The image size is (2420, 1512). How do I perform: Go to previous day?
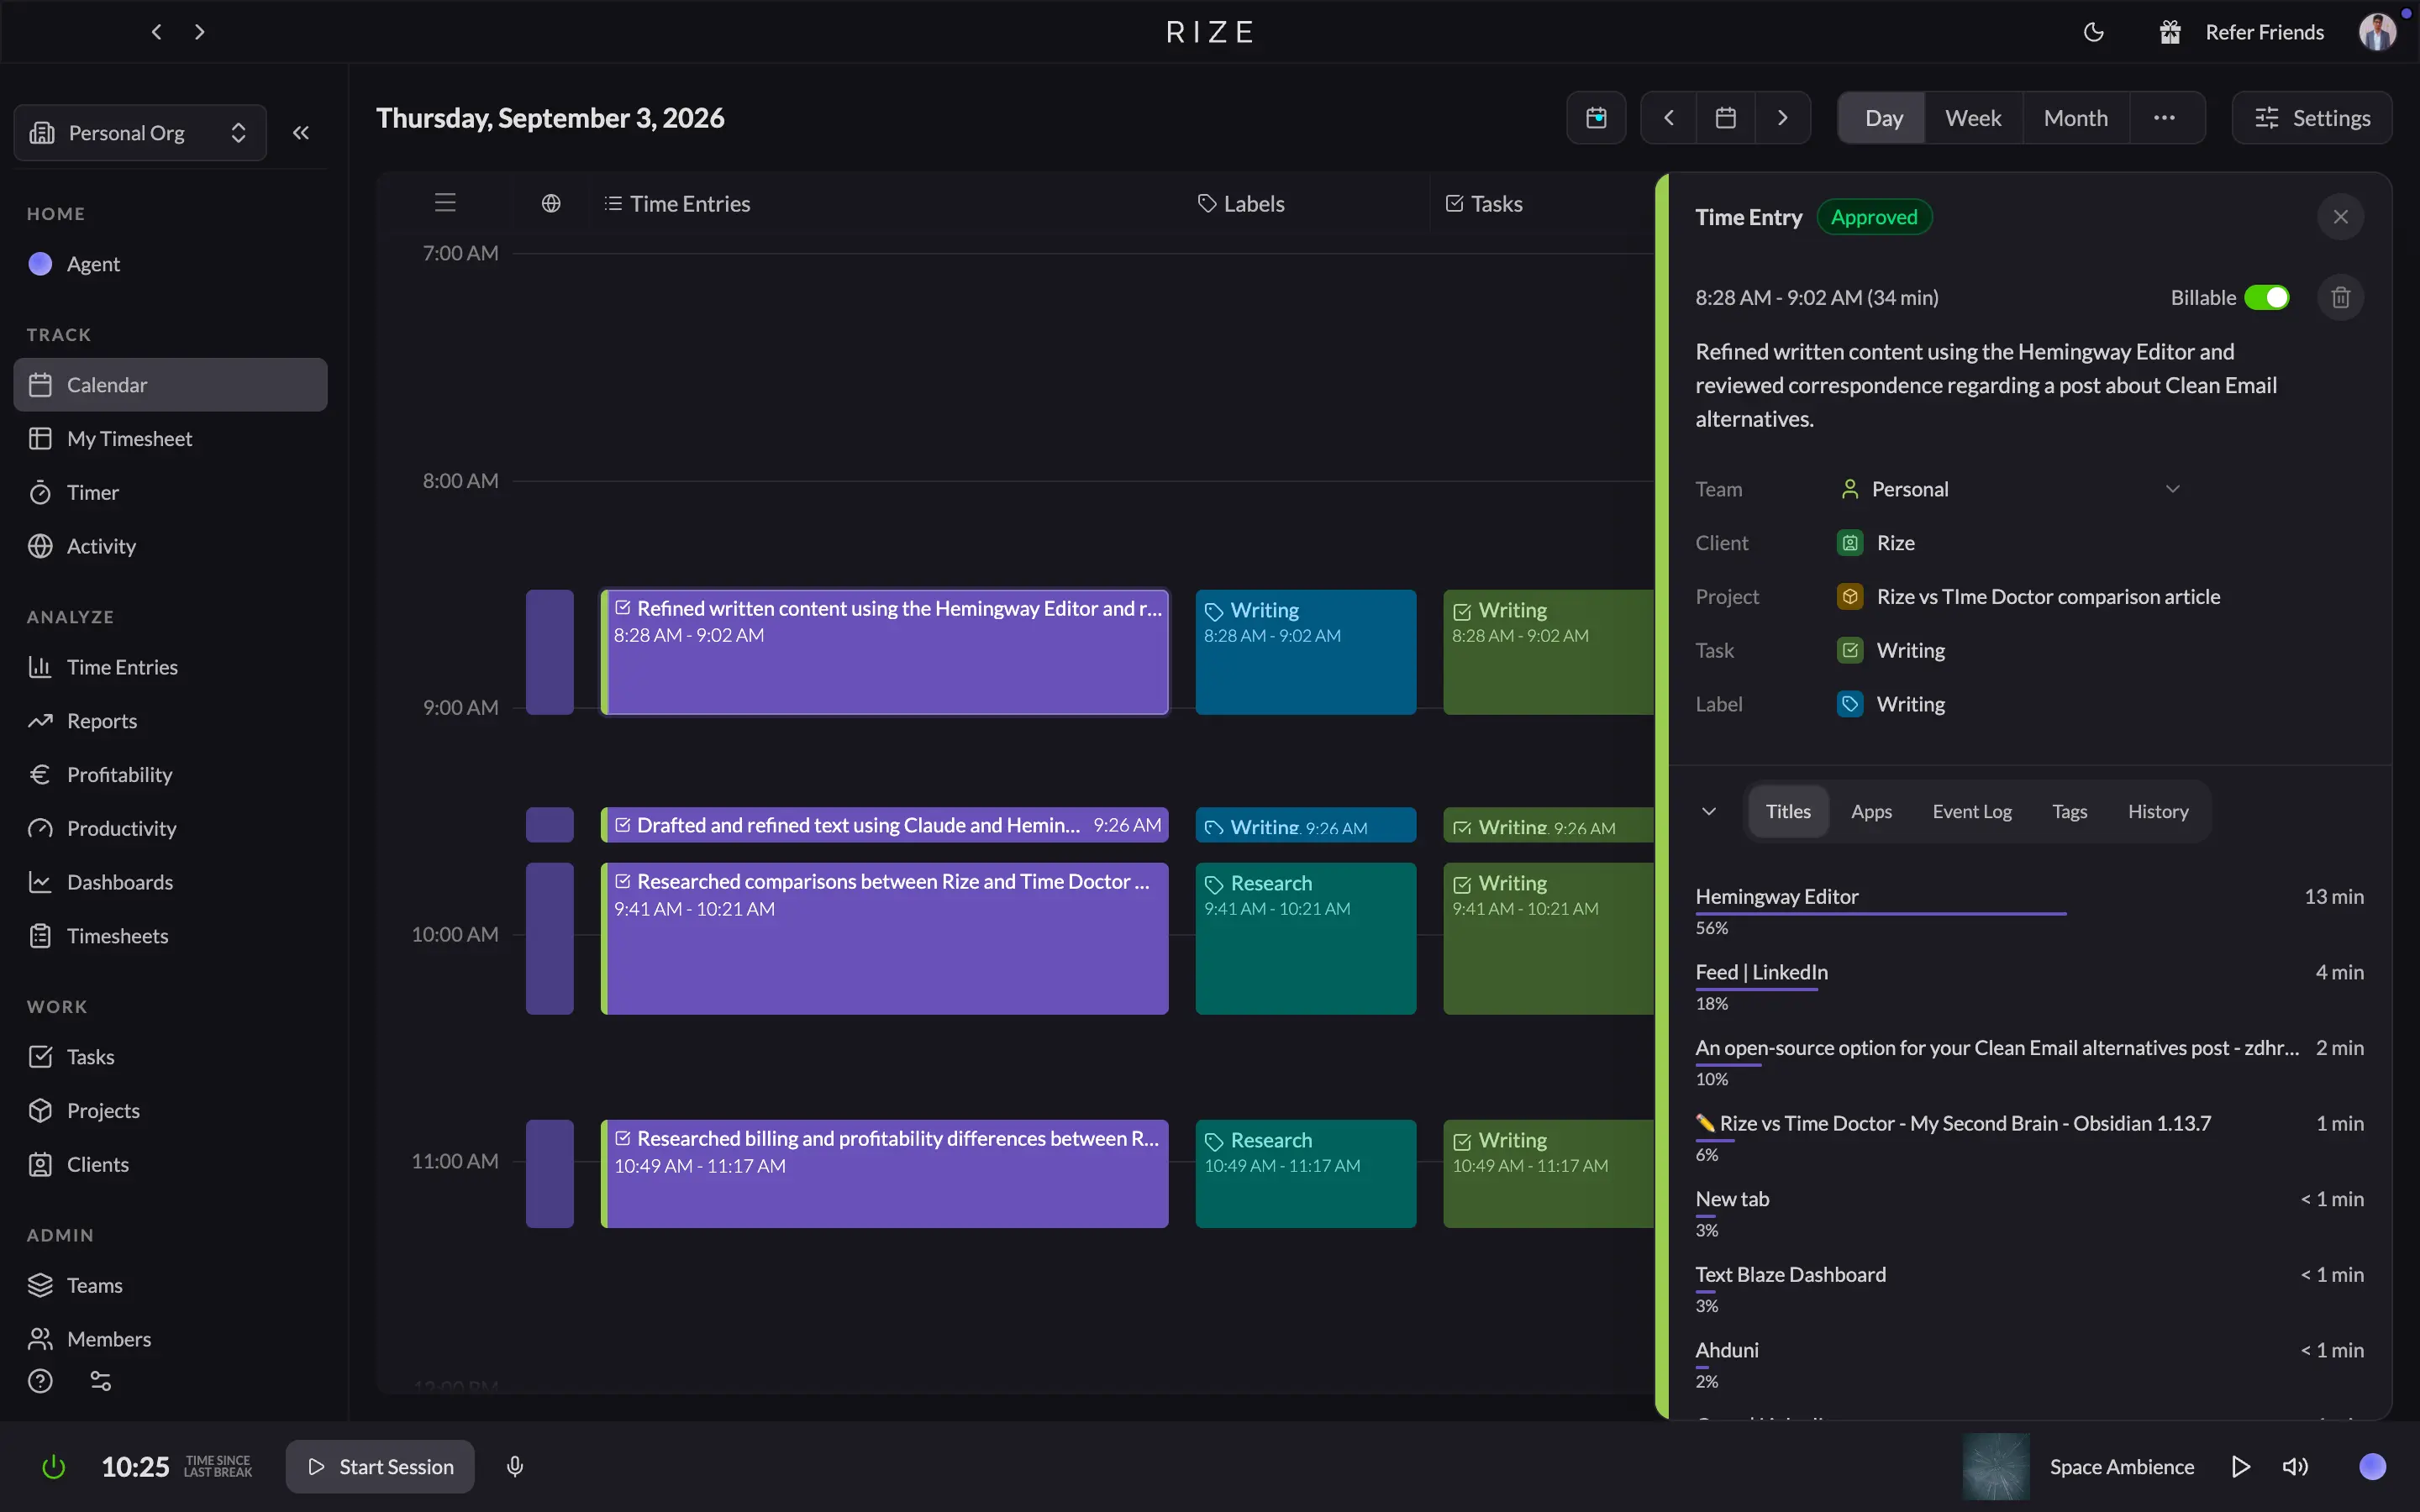click(1669, 118)
